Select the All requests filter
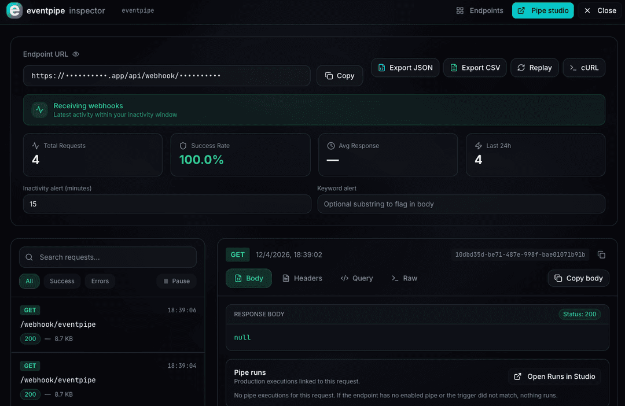Image resolution: width=625 pixels, height=406 pixels. [x=29, y=281]
